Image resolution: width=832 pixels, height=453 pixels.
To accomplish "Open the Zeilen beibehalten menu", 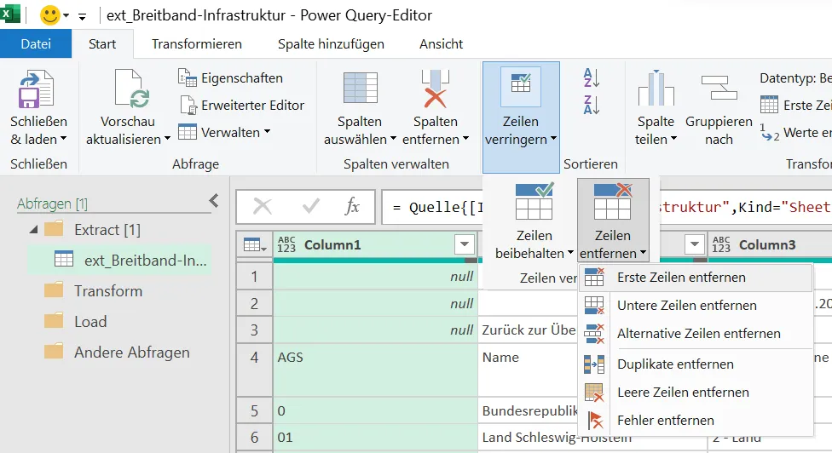I will pyautogui.click(x=534, y=221).
